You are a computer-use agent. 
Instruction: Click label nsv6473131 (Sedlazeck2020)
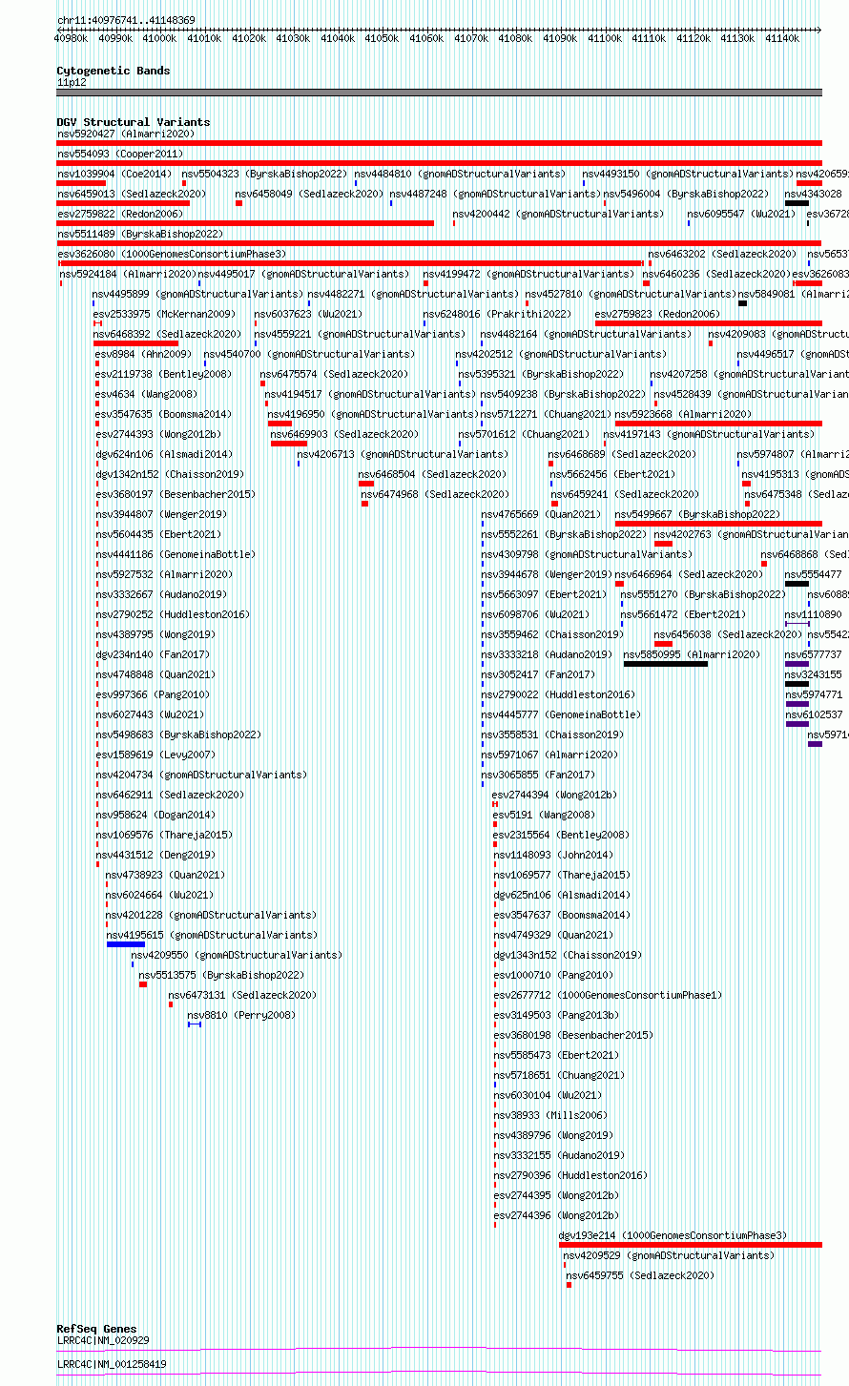tap(242, 995)
